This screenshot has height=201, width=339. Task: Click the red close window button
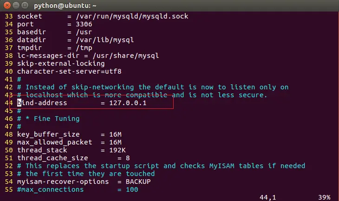pyautogui.click(x=7, y=5)
